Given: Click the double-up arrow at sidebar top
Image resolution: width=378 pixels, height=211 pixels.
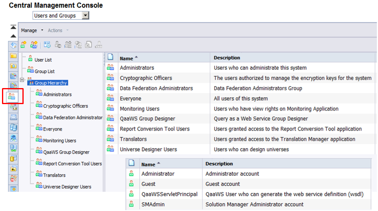Looking at the screenshot, I should pyautogui.click(x=13, y=27).
